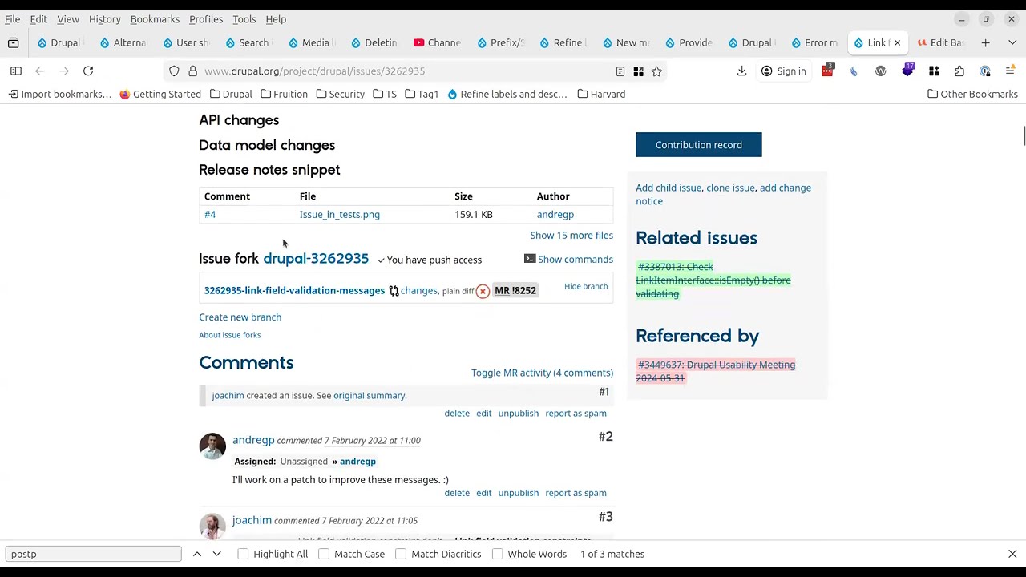This screenshot has width=1026, height=577.
Task: Expand the list all tabs dropdown
Action: coord(1012,42)
